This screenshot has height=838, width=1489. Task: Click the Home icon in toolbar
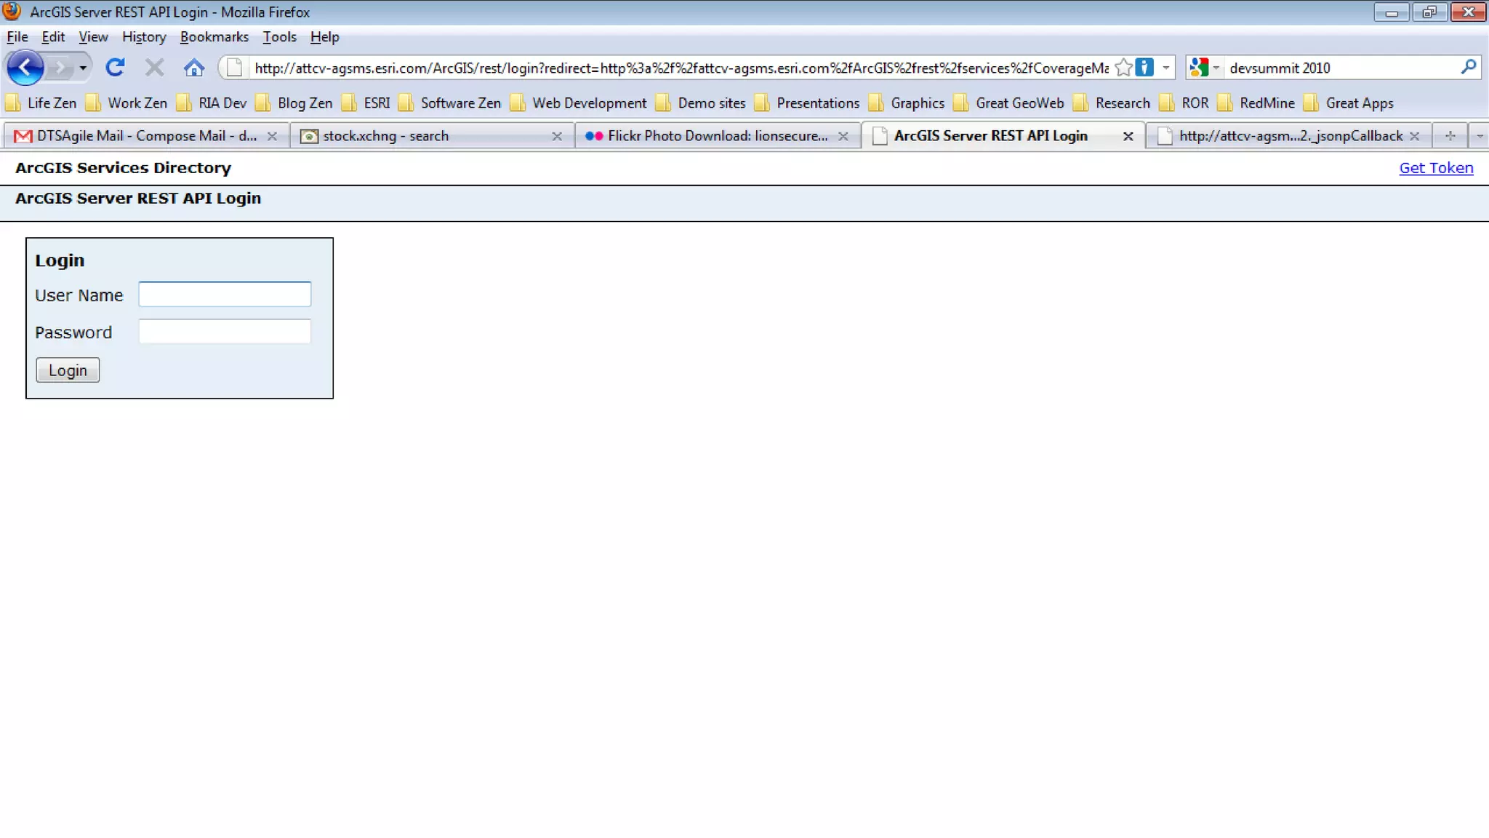(x=193, y=68)
